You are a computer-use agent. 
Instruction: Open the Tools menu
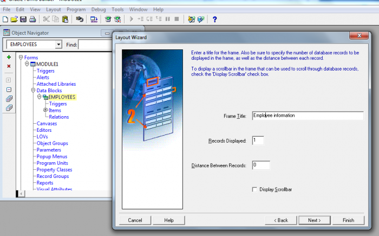(117, 9)
